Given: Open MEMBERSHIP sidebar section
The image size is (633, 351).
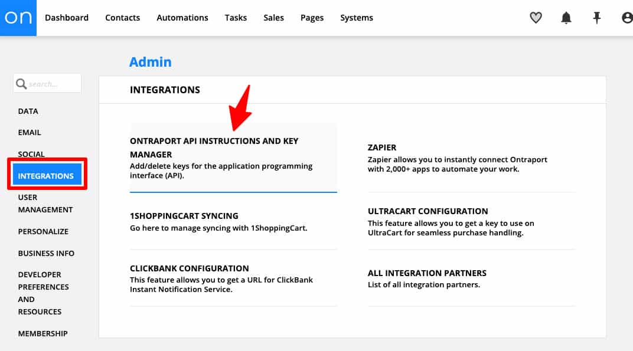Looking at the screenshot, I should 43,334.
